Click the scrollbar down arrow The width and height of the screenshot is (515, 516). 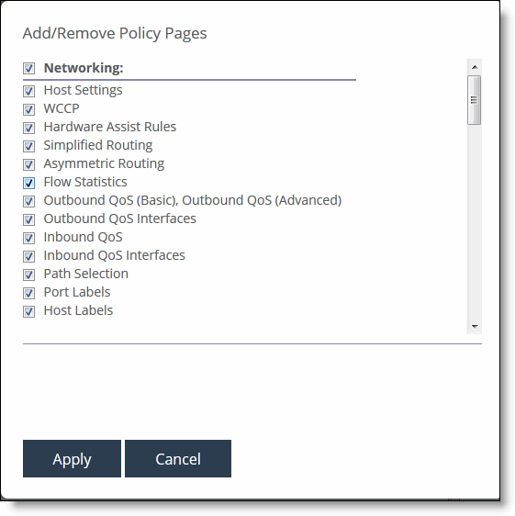pos(475,327)
